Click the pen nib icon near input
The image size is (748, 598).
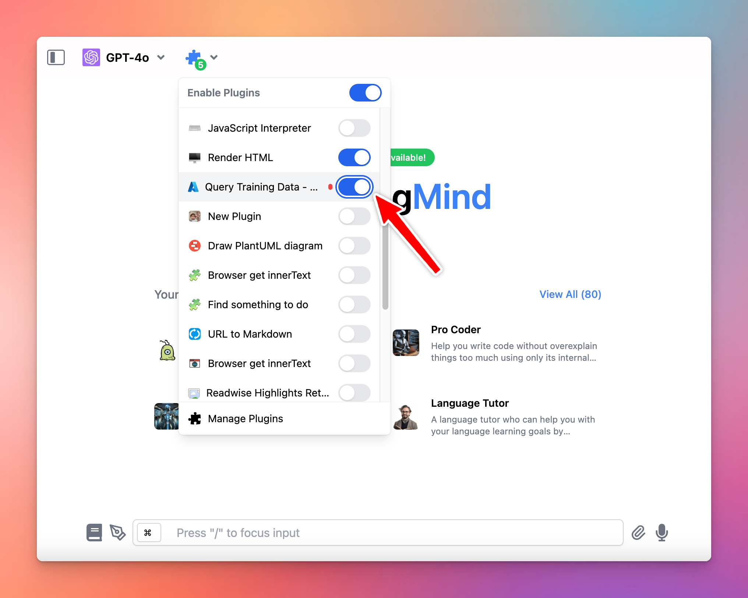(x=118, y=533)
